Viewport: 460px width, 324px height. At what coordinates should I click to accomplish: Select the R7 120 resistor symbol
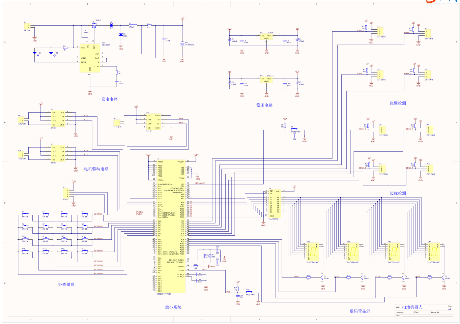117,72
